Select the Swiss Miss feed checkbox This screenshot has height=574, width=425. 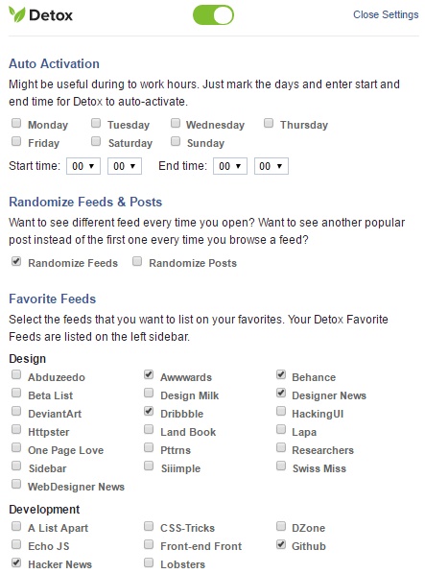(x=281, y=466)
